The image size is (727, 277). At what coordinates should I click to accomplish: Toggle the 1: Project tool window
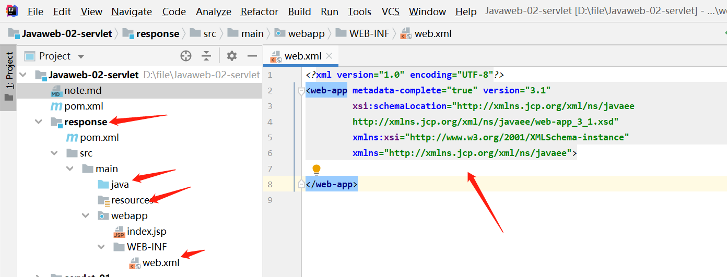(9, 78)
